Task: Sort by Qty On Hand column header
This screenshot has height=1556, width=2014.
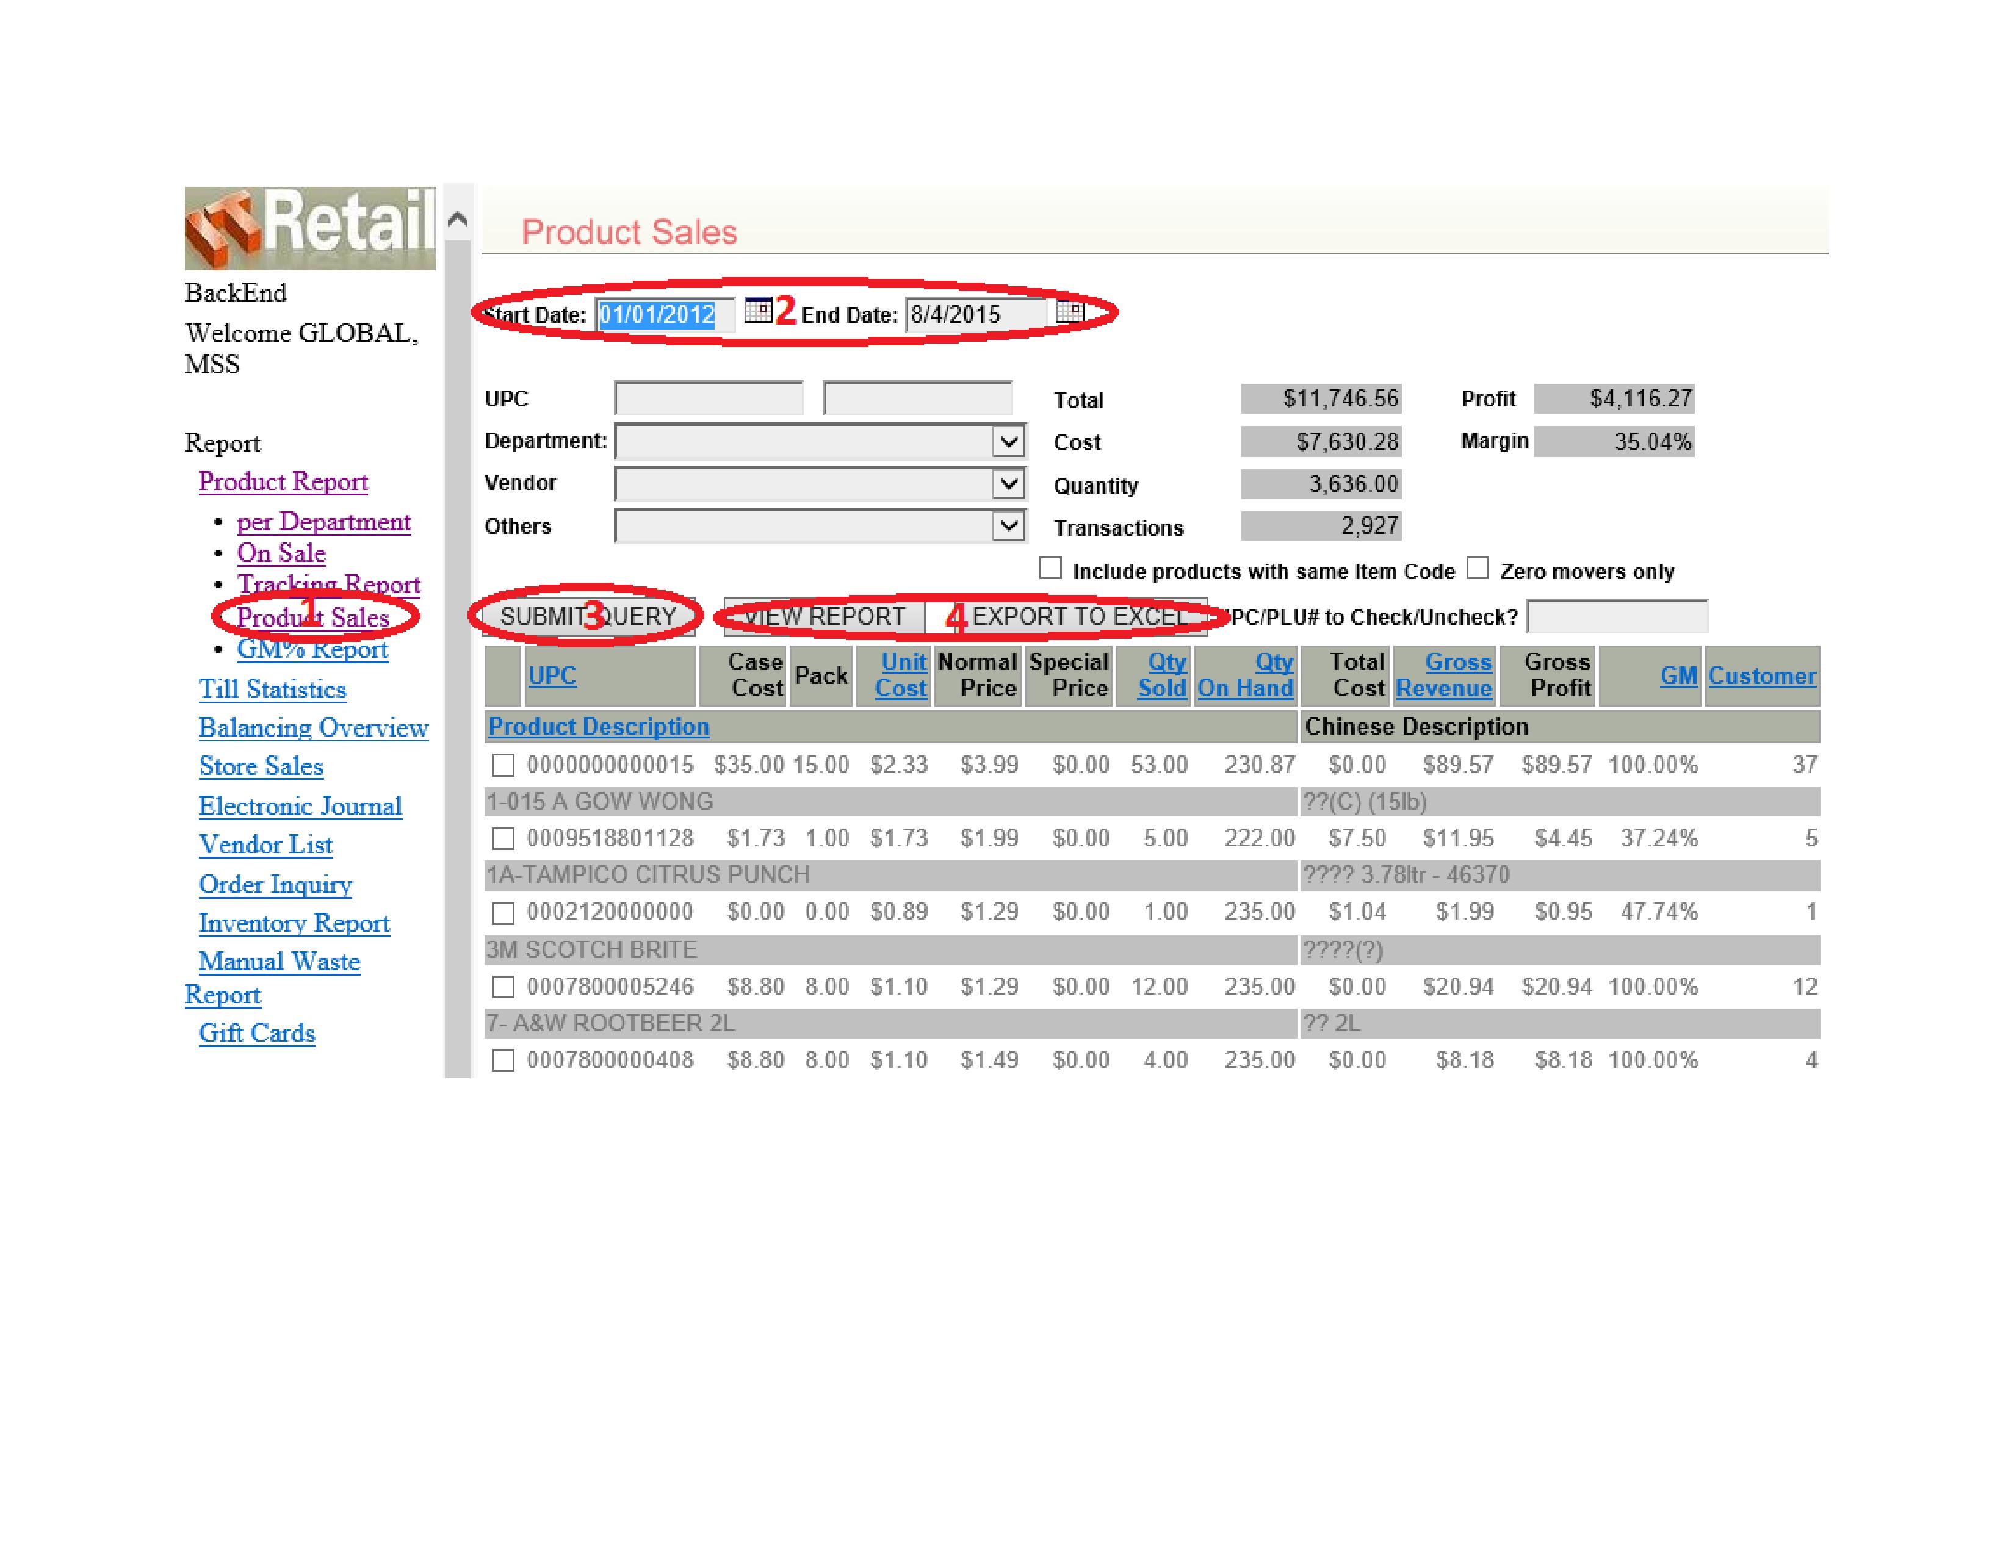Action: point(1246,675)
